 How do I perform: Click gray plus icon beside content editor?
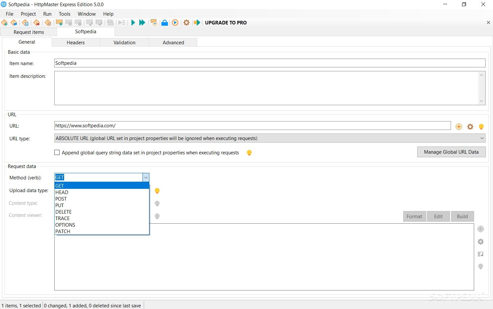[x=481, y=229]
